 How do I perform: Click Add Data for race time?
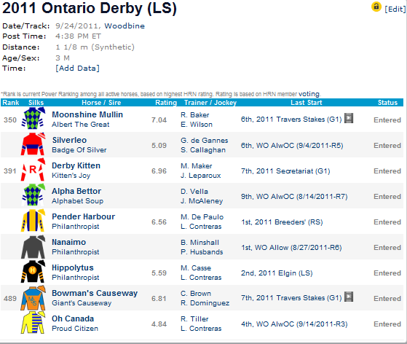[x=77, y=68]
